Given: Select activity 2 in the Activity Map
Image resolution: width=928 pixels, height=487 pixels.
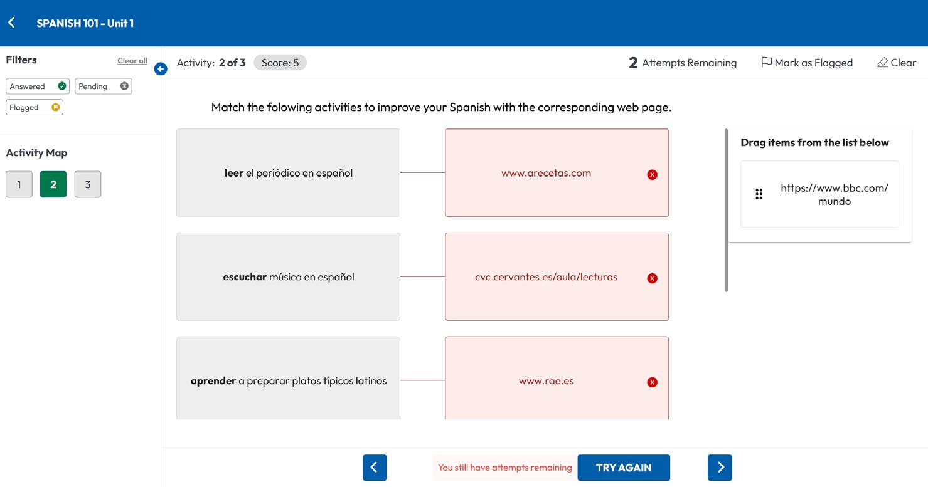Looking at the screenshot, I should click(53, 184).
